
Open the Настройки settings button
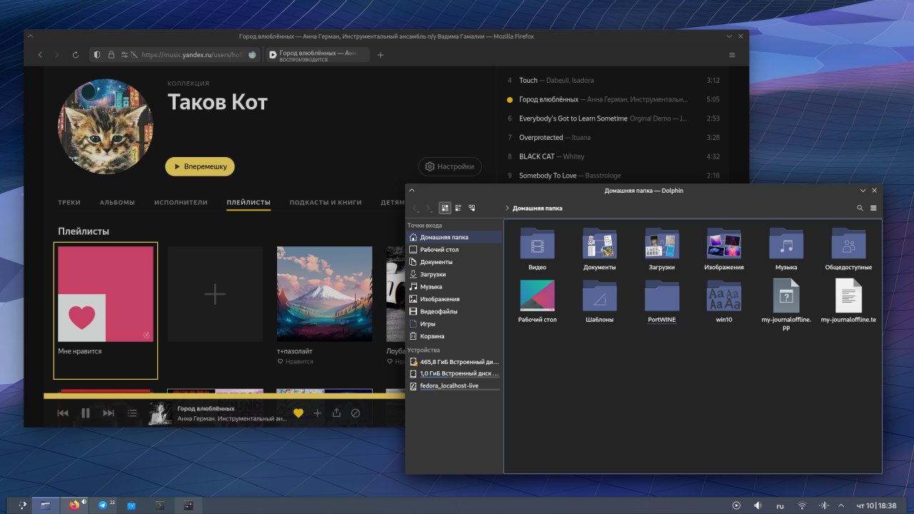pyautogui.click(x=450, y=166)
